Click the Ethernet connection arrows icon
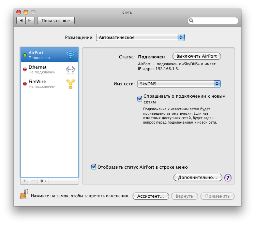The image size is (255, 225). [x=71, y=70]
